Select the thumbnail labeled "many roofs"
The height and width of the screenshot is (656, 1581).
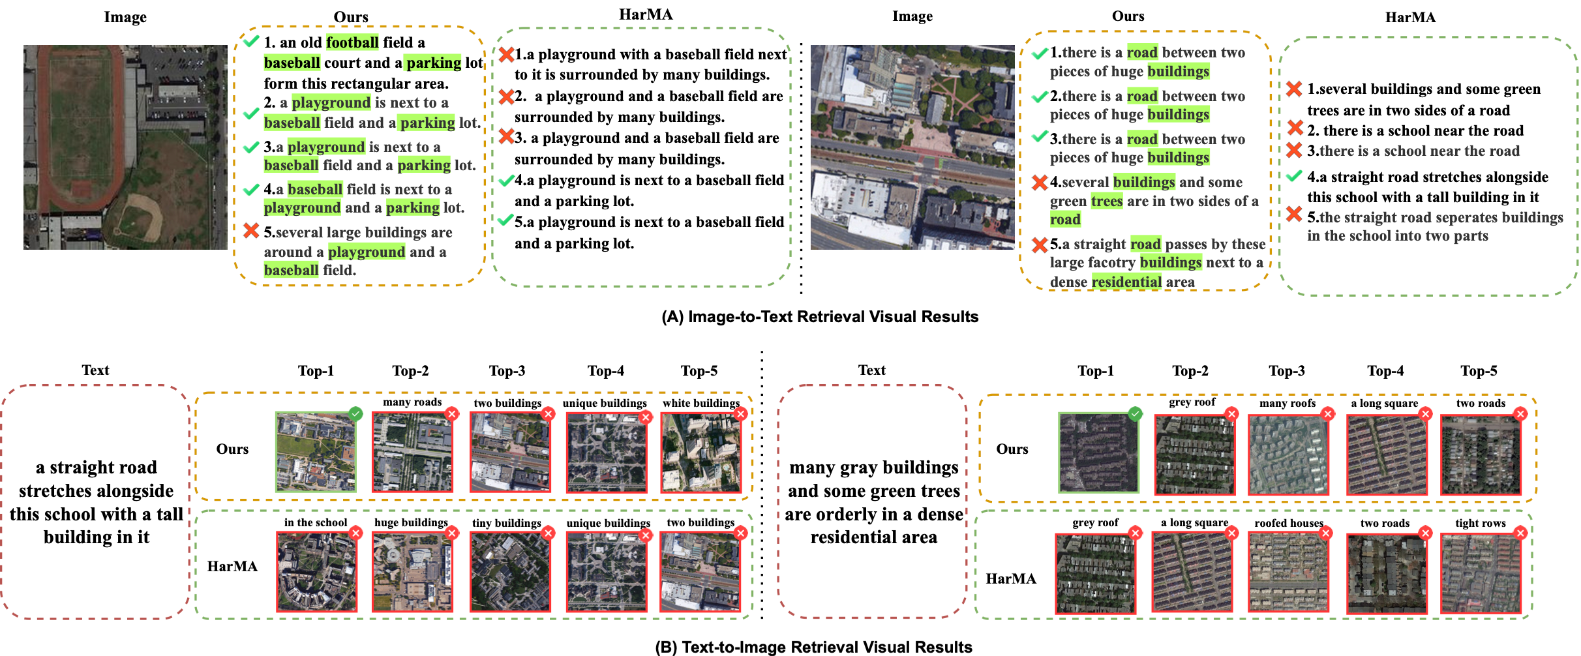[1288, 455]
